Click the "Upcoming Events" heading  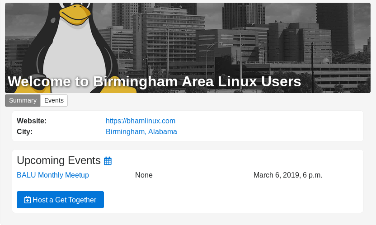click(x=59, y=160)
